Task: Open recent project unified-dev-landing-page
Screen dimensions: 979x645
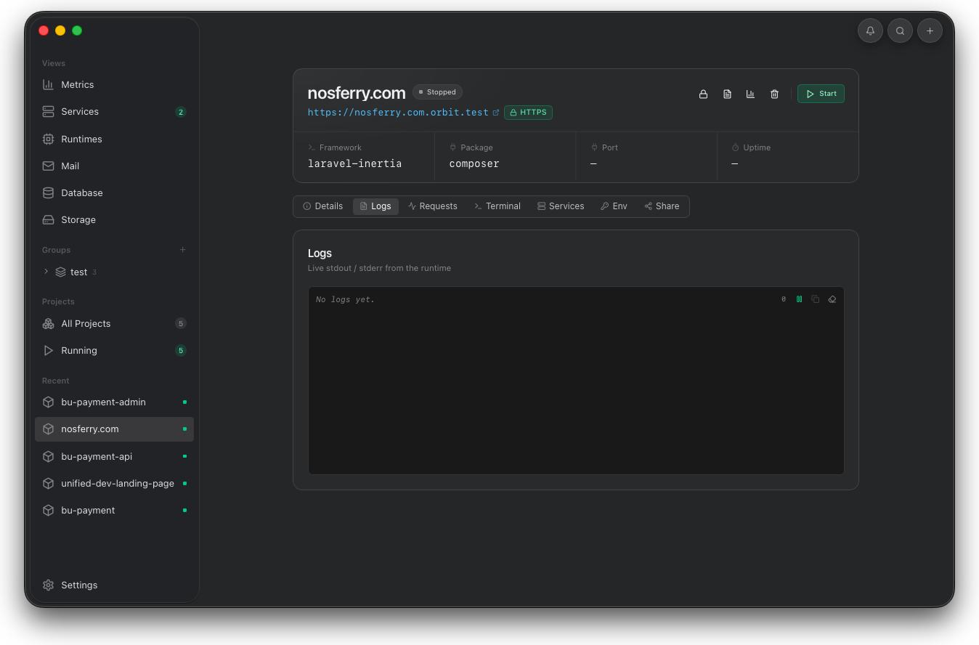Action: 114,483
